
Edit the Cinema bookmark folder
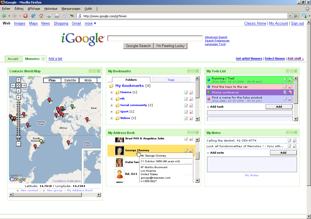pos(186,93)
